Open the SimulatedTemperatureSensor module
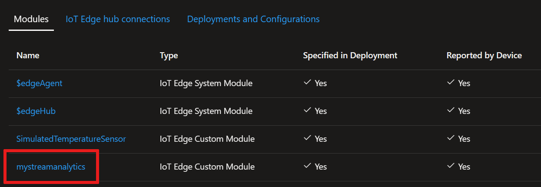 pyautogui.click(x=71, y=139)
